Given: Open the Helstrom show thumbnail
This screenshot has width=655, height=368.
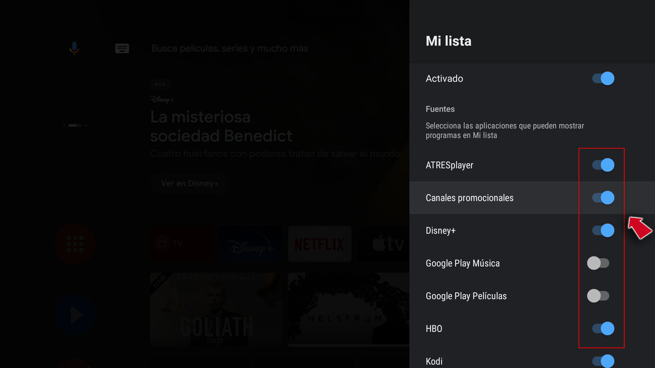Looking at the screenshot, I should (349, 310).
